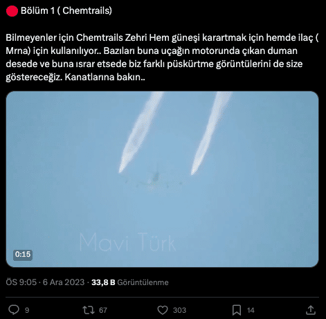Open the share icon menu
This screenshot has height=319, width=326.
pos(311,310)
